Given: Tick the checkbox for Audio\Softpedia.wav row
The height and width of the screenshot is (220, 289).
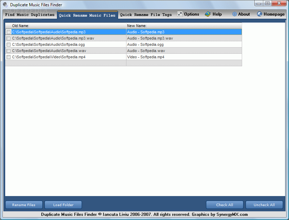Looking at the screenshot, I should coord(8,51).
